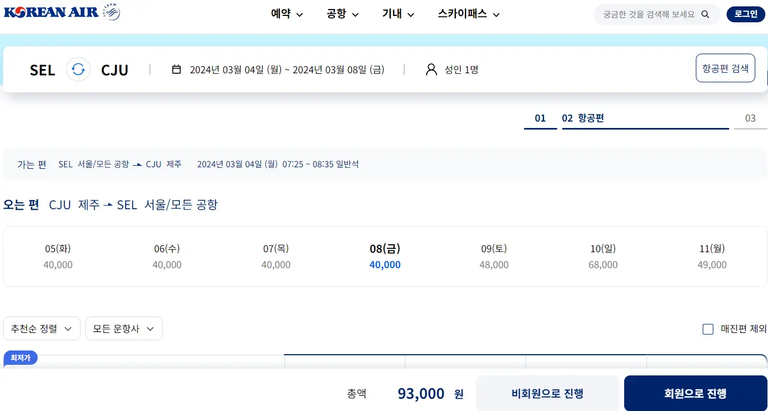The image size is (768, 411).
Task: Click the passenger person icon near 성인 1명
Action: 430,69
